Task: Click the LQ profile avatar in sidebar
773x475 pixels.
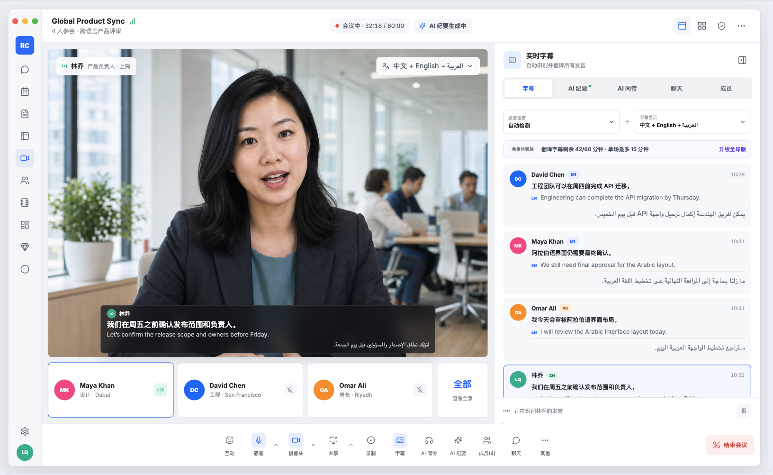Action: (x=25, y=452)
